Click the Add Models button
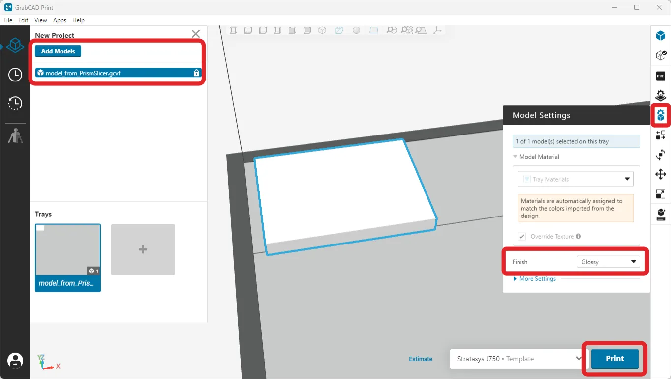This screenshot has height=379, width=671. 58,51
